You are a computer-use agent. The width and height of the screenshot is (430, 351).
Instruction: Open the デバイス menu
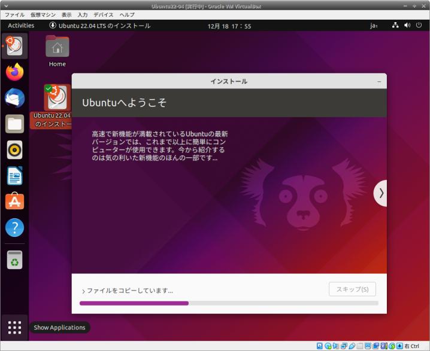[104, 15]
